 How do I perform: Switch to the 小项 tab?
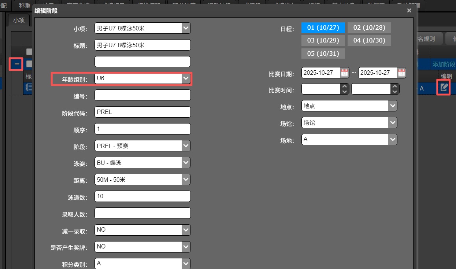pos(19,20)
